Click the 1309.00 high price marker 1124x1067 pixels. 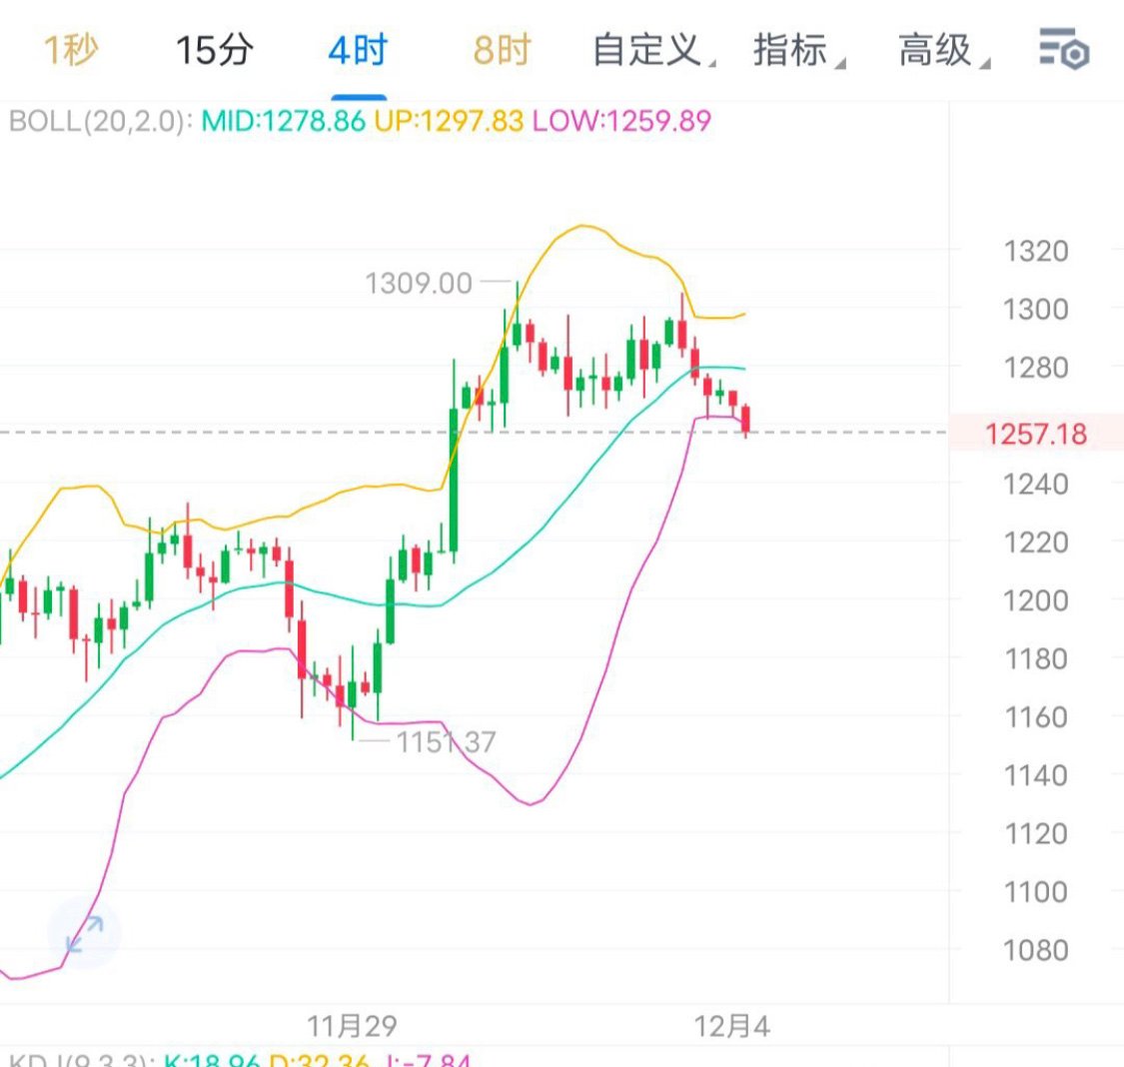click(419, 284)
